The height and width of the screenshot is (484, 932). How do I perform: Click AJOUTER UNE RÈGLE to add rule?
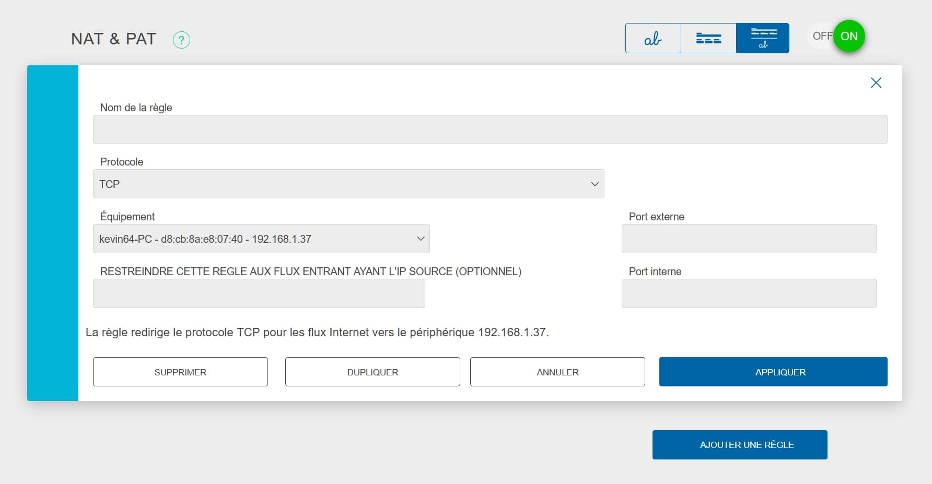click(x=740, y=445)
